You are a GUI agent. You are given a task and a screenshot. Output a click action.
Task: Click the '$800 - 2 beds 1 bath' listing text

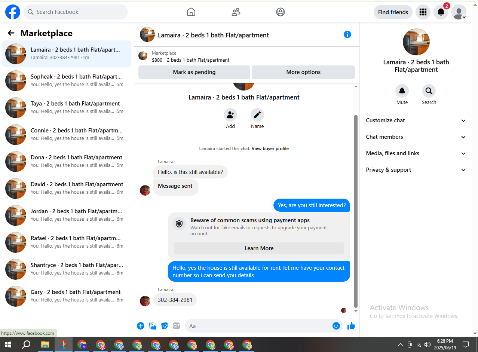[x=191, y=60]
